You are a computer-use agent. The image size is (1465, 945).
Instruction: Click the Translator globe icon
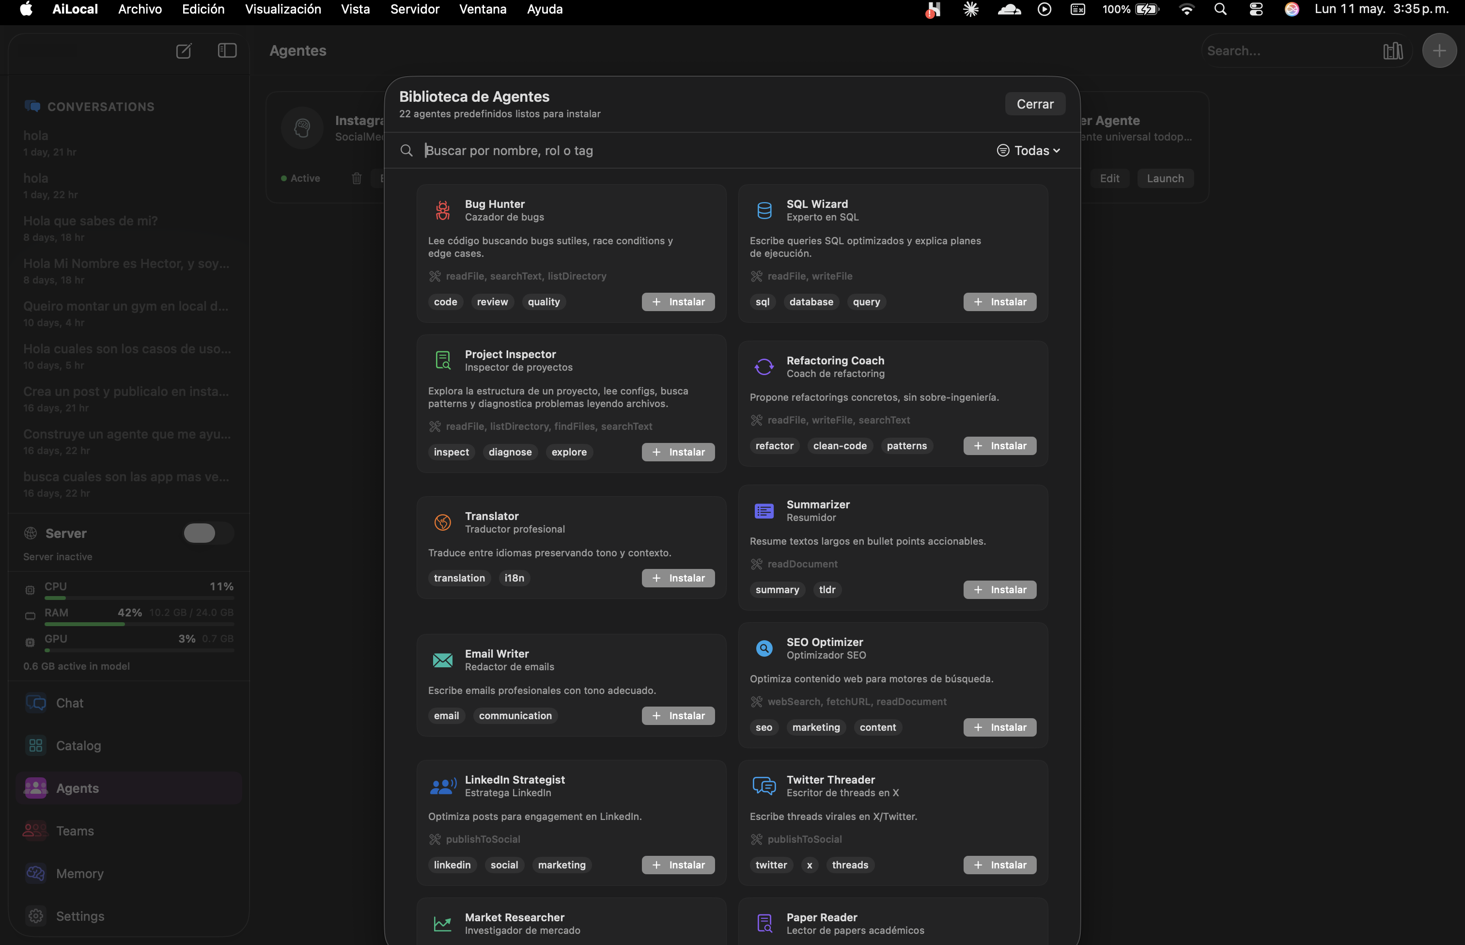click(442, 522)
